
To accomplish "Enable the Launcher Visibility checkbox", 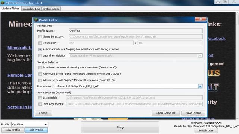I will (x=40, y=55).
